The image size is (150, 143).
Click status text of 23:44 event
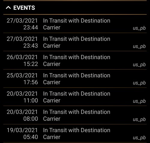coord(76,24)
